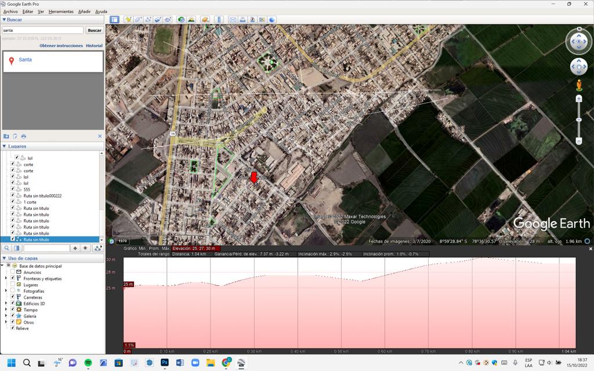The width and height of the screenshot is (594, 371).
Task: Click the magnifier search-places icon under Lugares
Action: click(7, 248)
